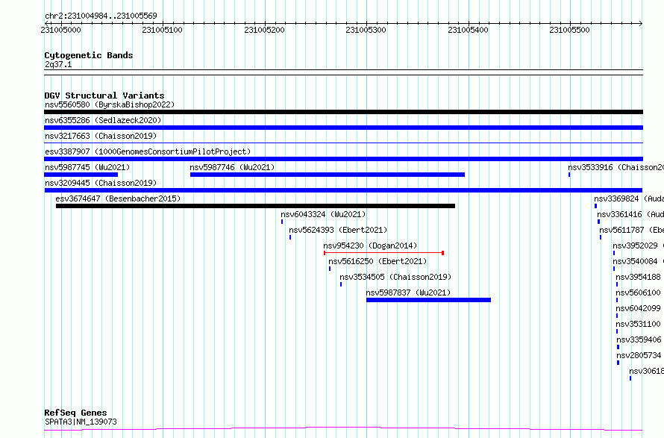
Task: Select the 2q37.1 band label
Action: 58,64
